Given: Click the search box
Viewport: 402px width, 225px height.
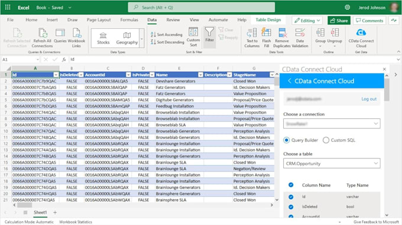Looking at the screenshot, I should tap(202, 8).
